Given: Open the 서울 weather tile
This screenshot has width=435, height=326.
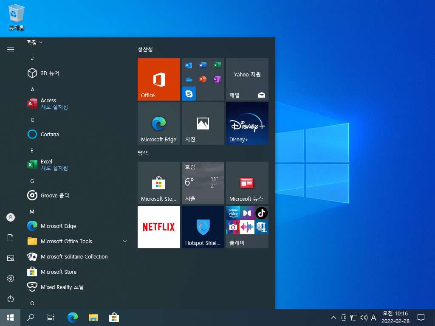Looking at the screenshot, I should tap(203, 183).
